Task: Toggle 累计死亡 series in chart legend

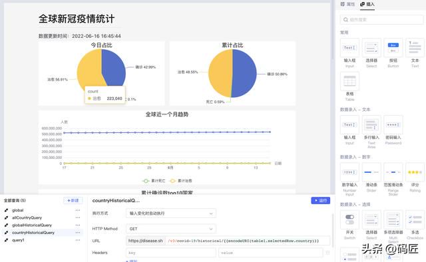Action: (x=154, y=181)
